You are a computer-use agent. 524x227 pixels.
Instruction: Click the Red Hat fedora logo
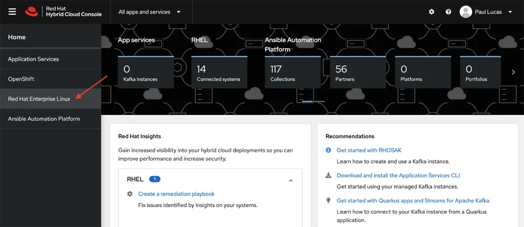coord(31,12)
